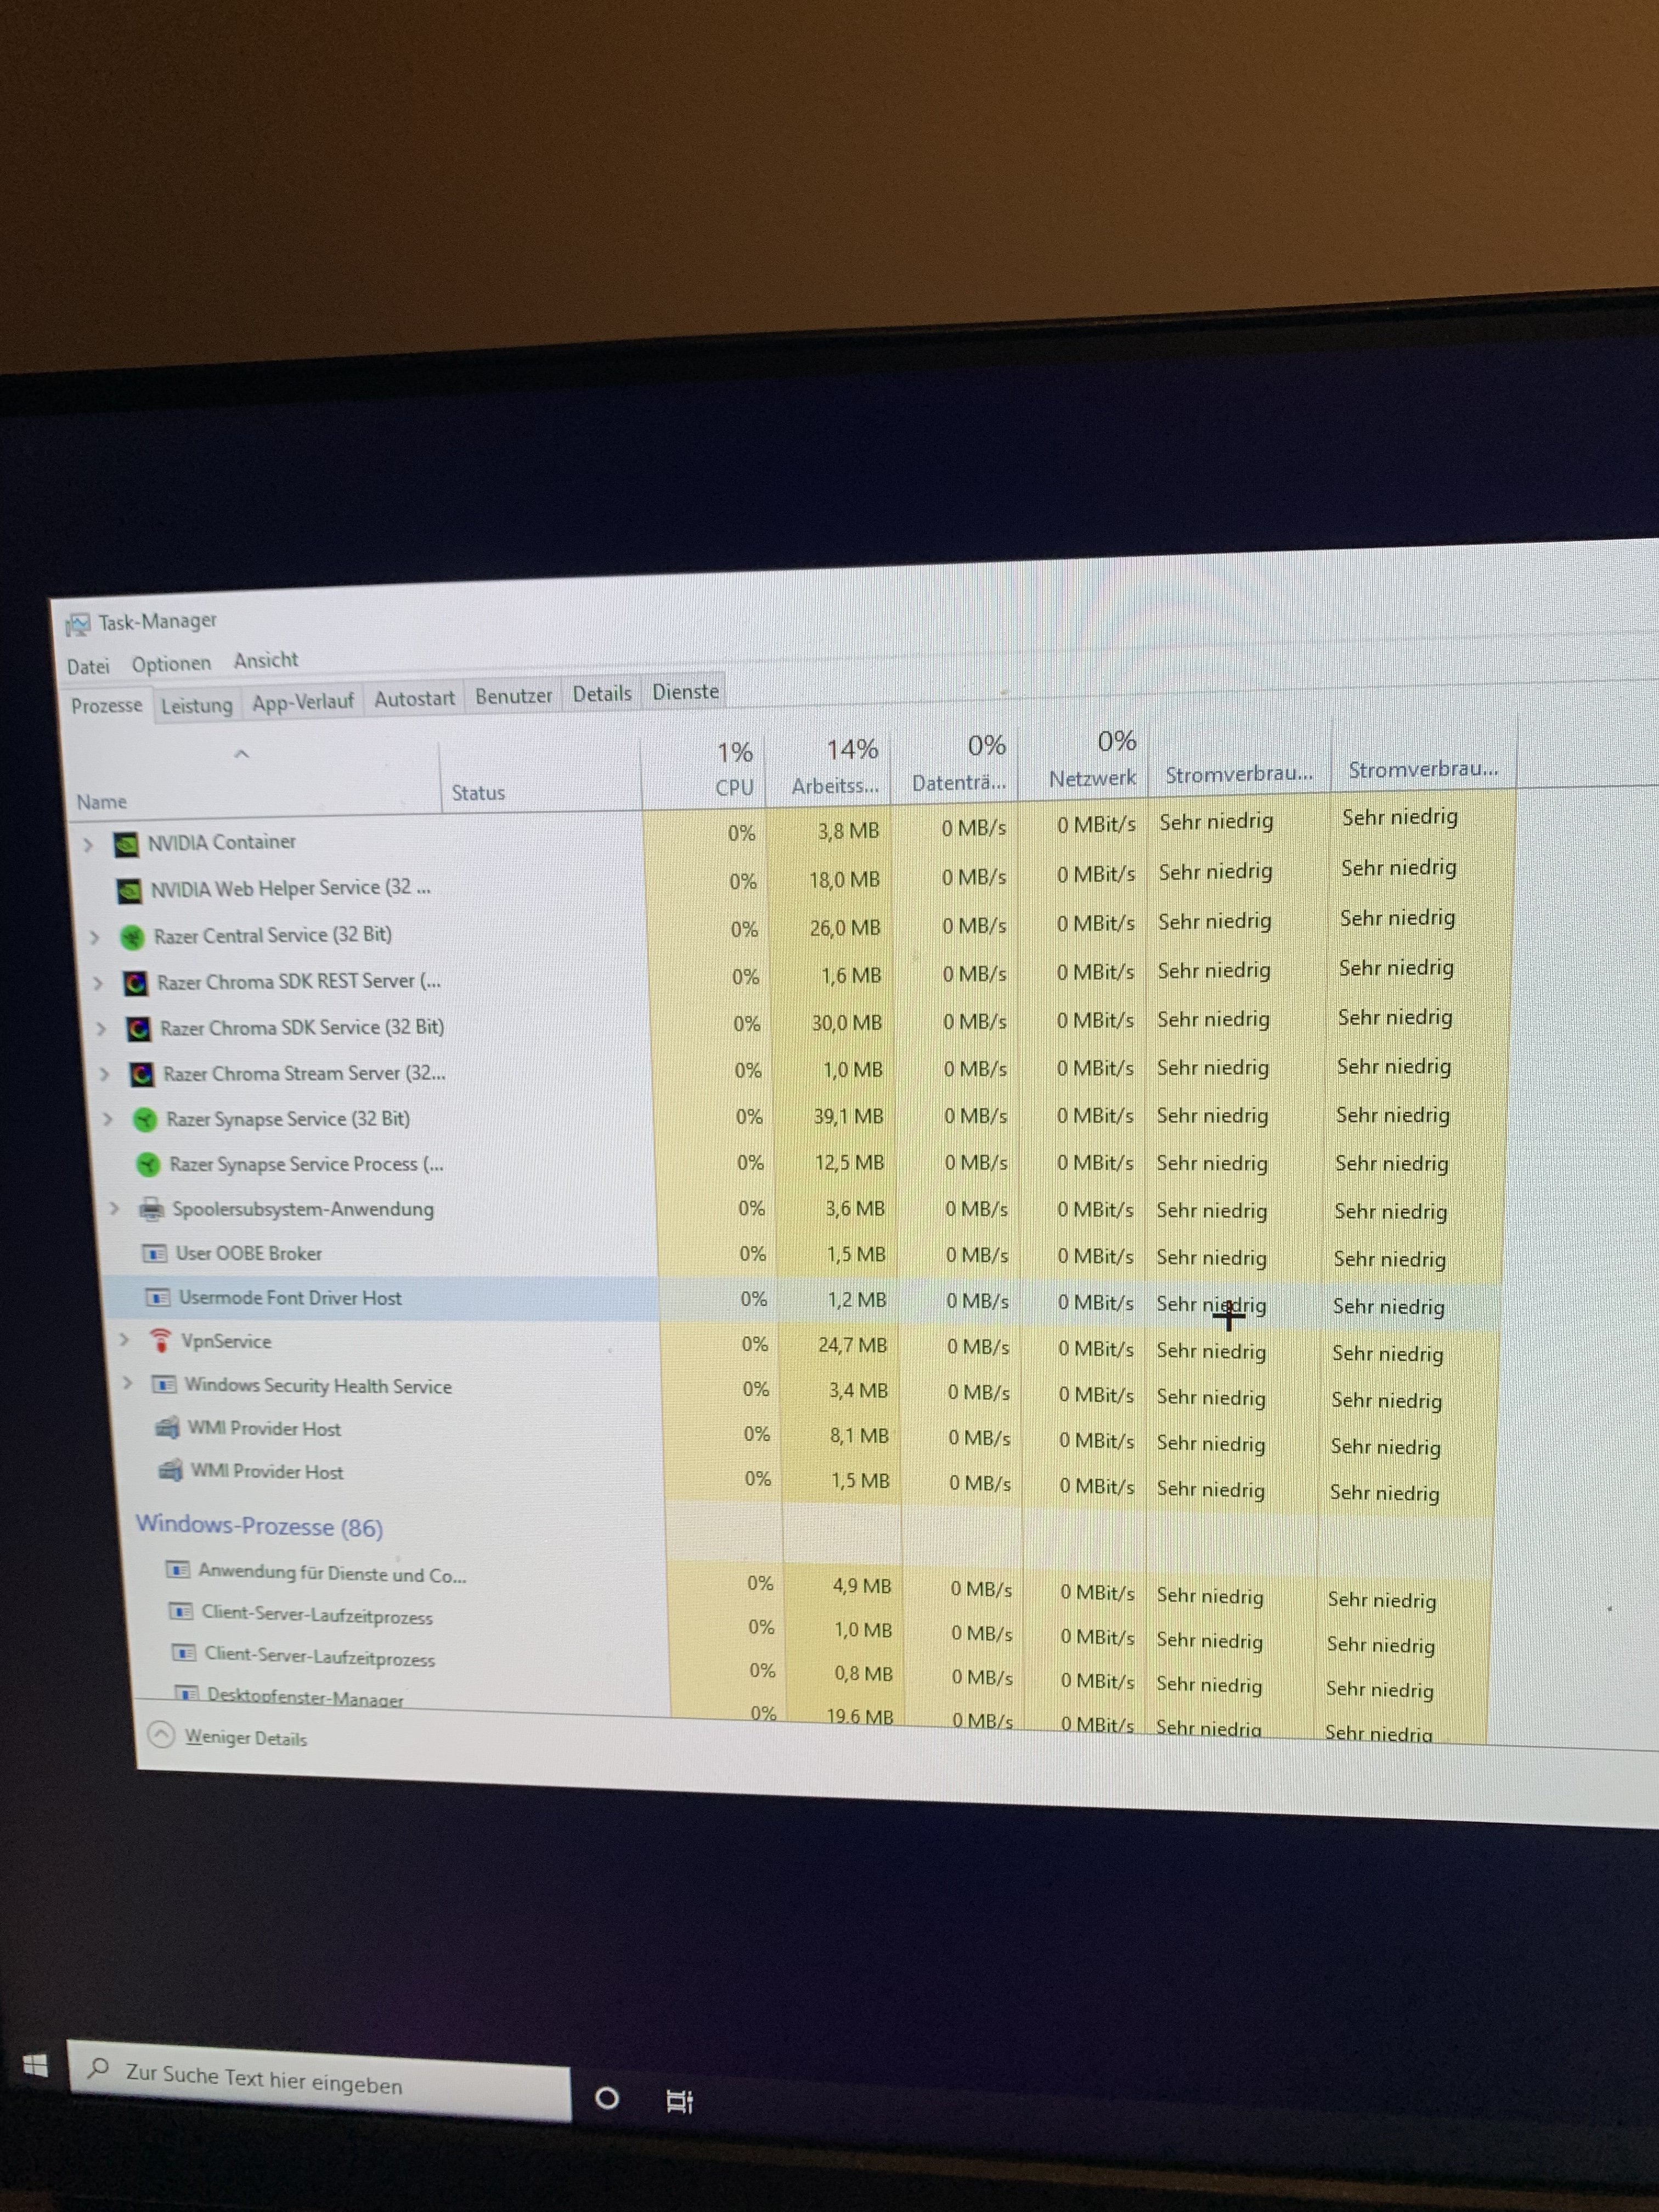The image size is (1659, 2212).
Task: Expand the VpnService process entry
Action: [124, 1340]
